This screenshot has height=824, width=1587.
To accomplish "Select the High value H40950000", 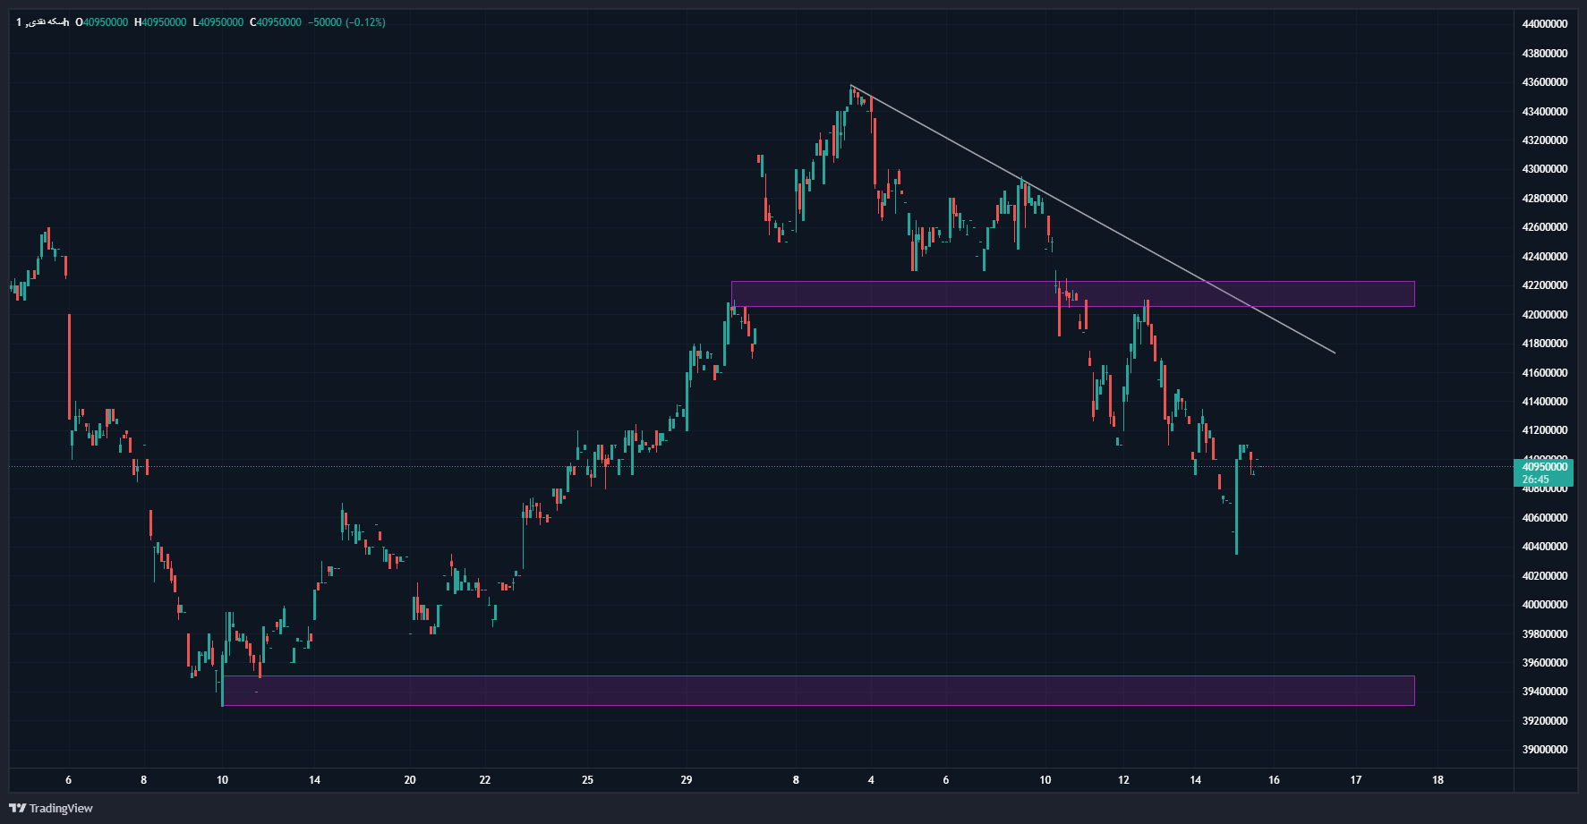I will coord(160,22).
